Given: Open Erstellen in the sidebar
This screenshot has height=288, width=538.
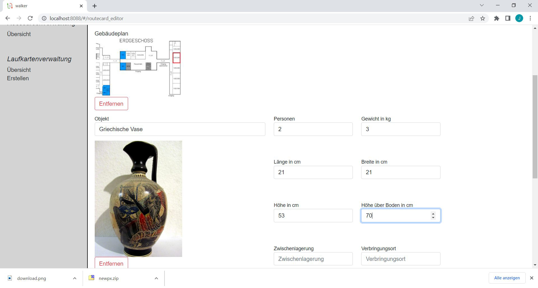Looking at the screenshot, I should [18, 78].
